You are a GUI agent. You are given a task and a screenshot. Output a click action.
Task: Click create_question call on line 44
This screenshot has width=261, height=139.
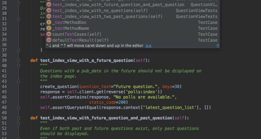58,87
